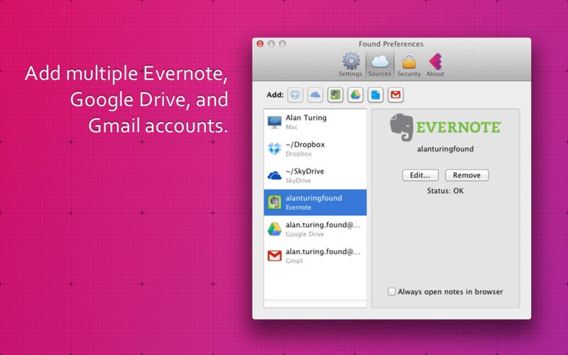This screenshot has width=568, height=355.
Task: Click the Gmail envelope icon in list
Action: (x=274, y=256)
